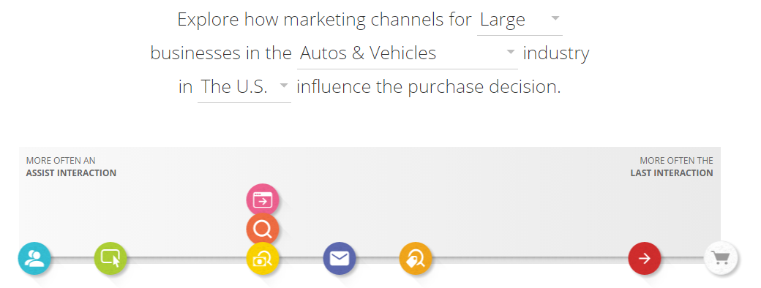Click the white shopping cart purchase icon
This screenshot has height=288, width=761.
[x=721, y=259]
